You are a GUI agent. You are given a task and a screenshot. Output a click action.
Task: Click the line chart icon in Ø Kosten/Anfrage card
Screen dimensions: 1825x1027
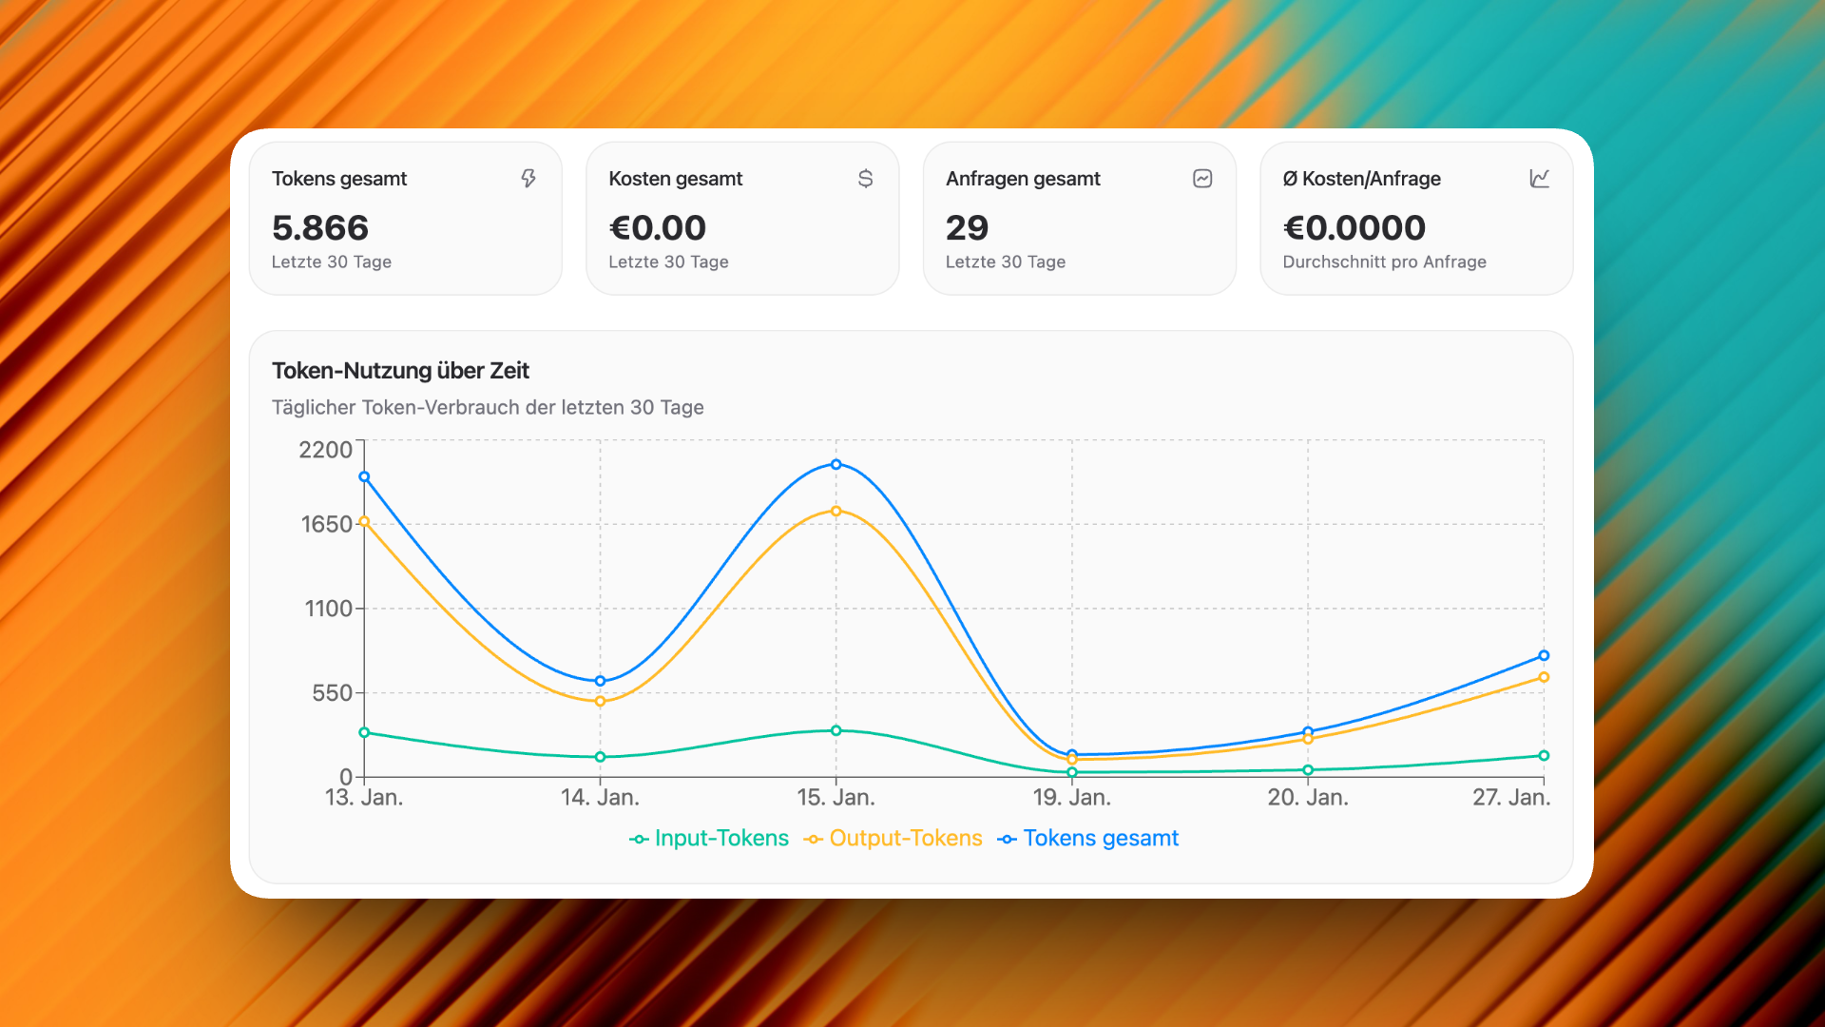1539,179
